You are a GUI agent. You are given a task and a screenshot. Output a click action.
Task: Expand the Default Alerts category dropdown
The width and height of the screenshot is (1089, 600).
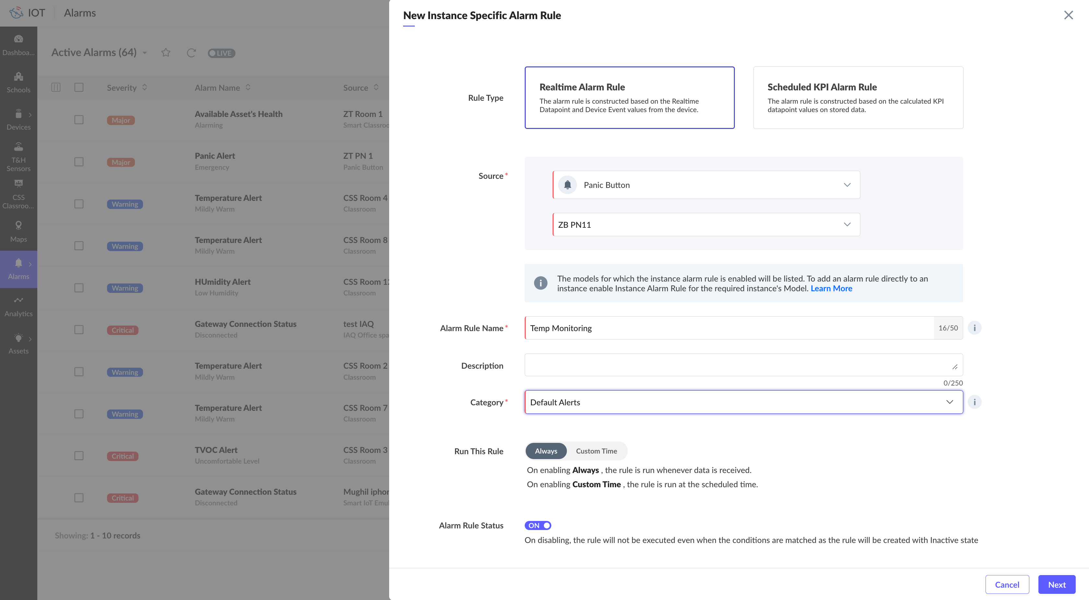tap(743, 402)
